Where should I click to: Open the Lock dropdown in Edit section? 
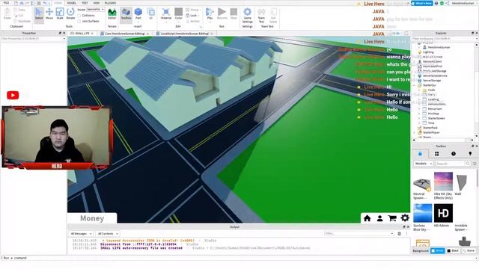[x=192, y=16]
